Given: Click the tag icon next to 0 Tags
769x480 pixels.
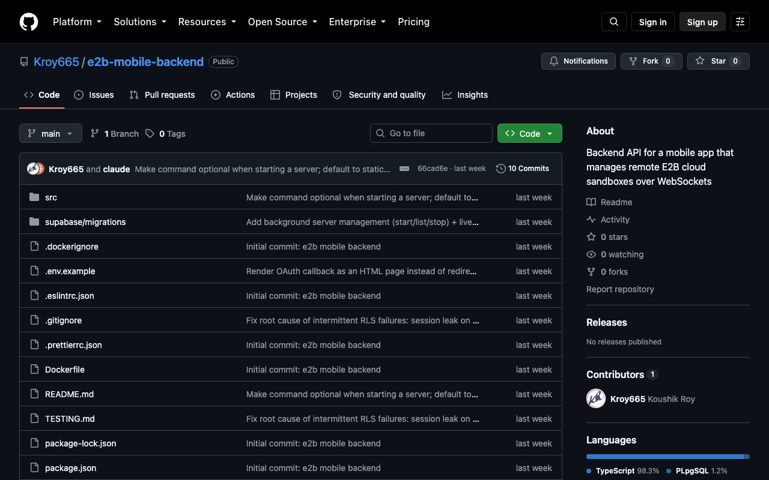Looking at the screenshot, I should tap(150, 134).
